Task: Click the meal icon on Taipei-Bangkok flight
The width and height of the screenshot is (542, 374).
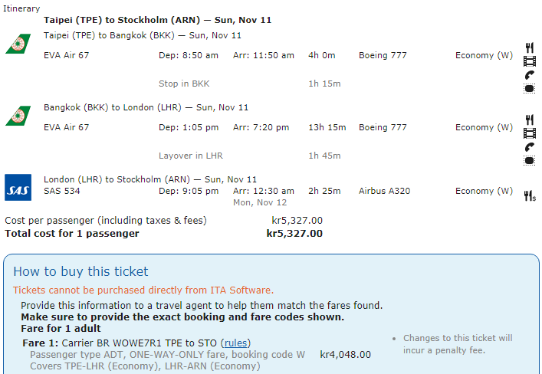Action: (529, 48)
